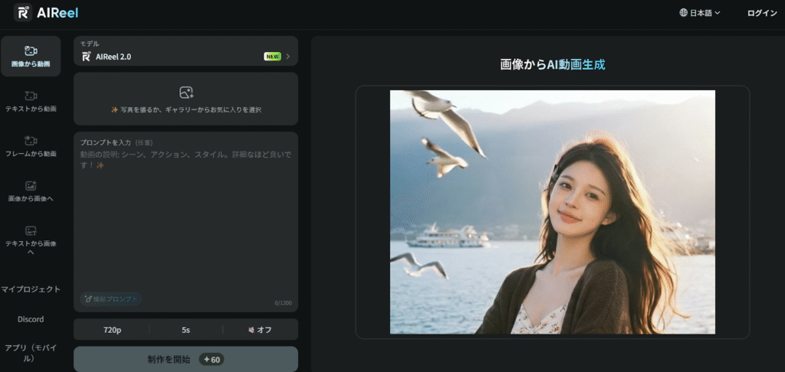Viewport: 785px width, 372px height.
Task: Click the chevron next to NEW badge
Action: pyautogui.click(x=288, y=57)
